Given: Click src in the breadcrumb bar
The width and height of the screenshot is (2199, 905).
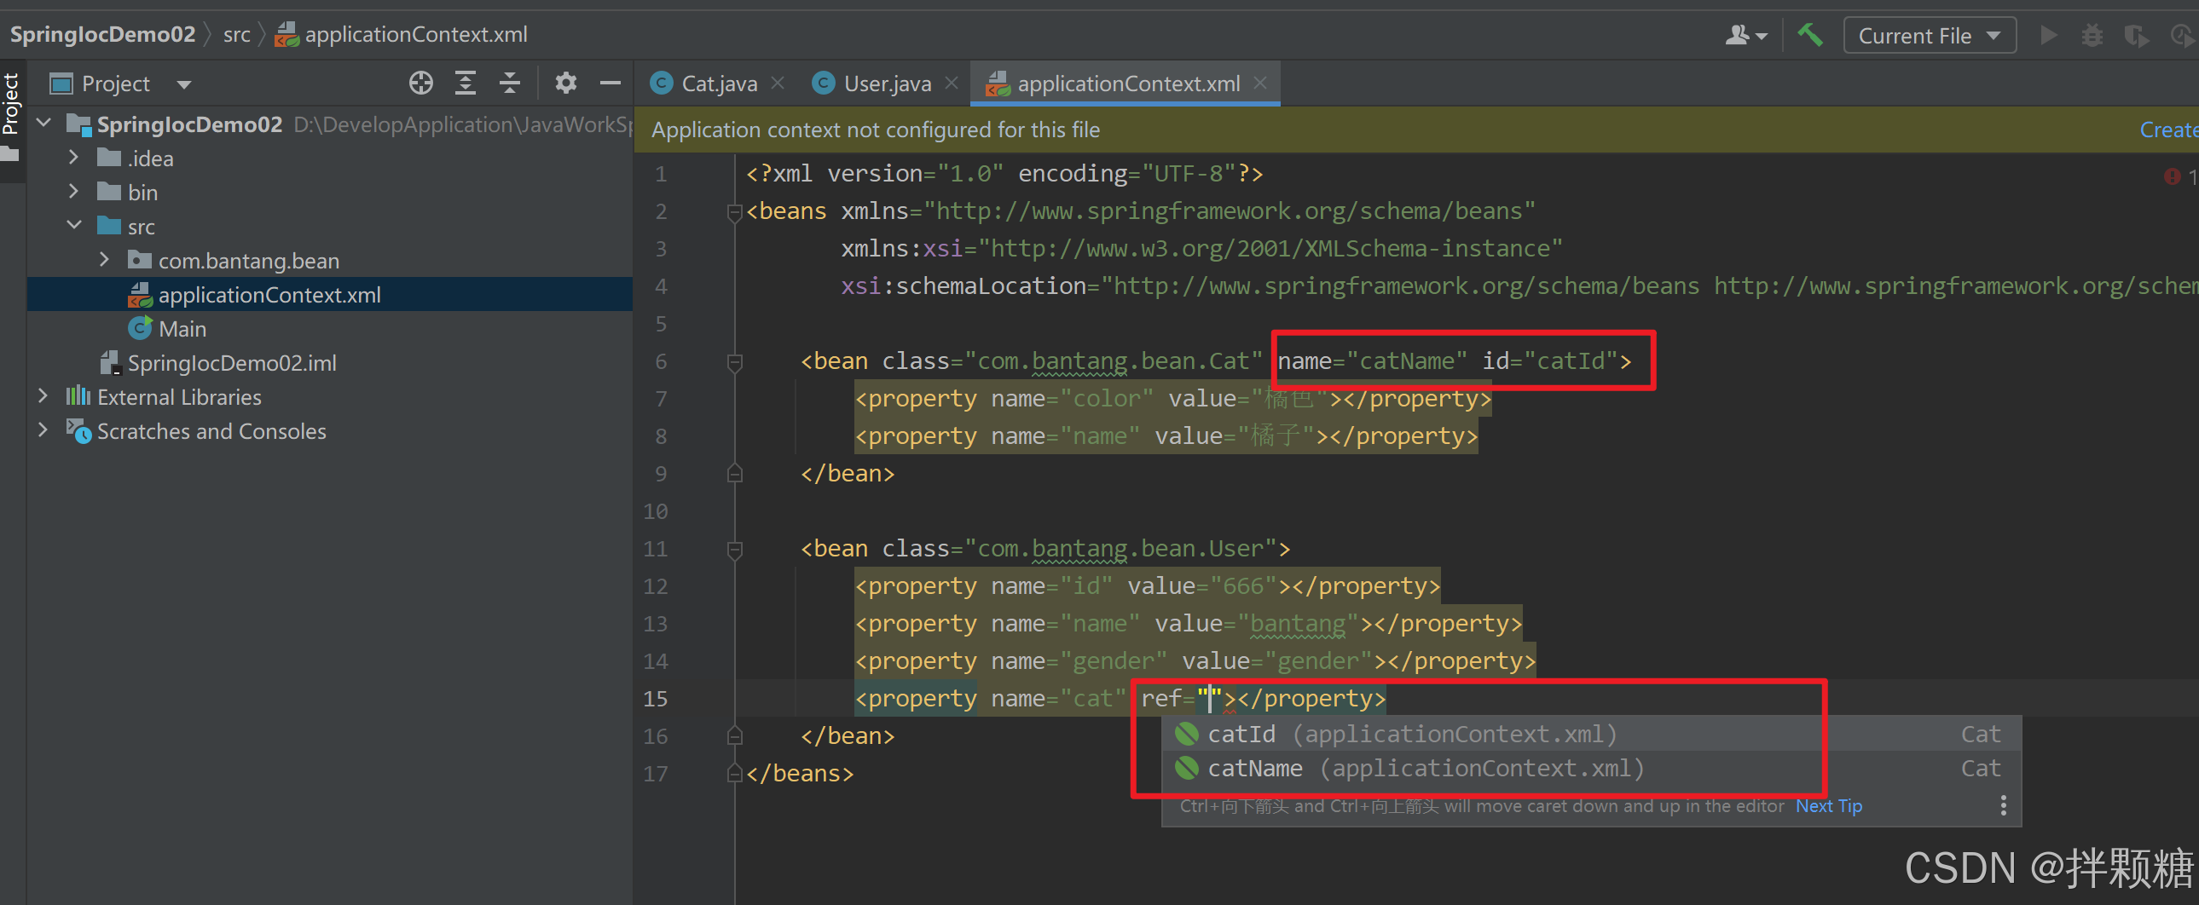Looking at the screenshot, I should tap(236, 35).
